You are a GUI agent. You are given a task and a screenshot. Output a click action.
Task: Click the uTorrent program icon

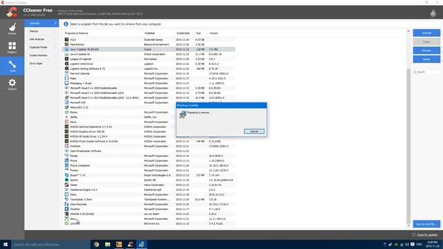[x=66, y=223]
